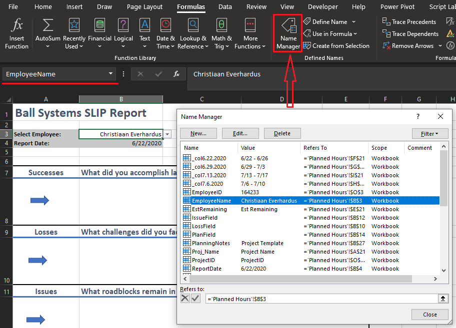456x328 pixels.
Task: Select the ReportDate name row
Action: (x=310, y=269)
